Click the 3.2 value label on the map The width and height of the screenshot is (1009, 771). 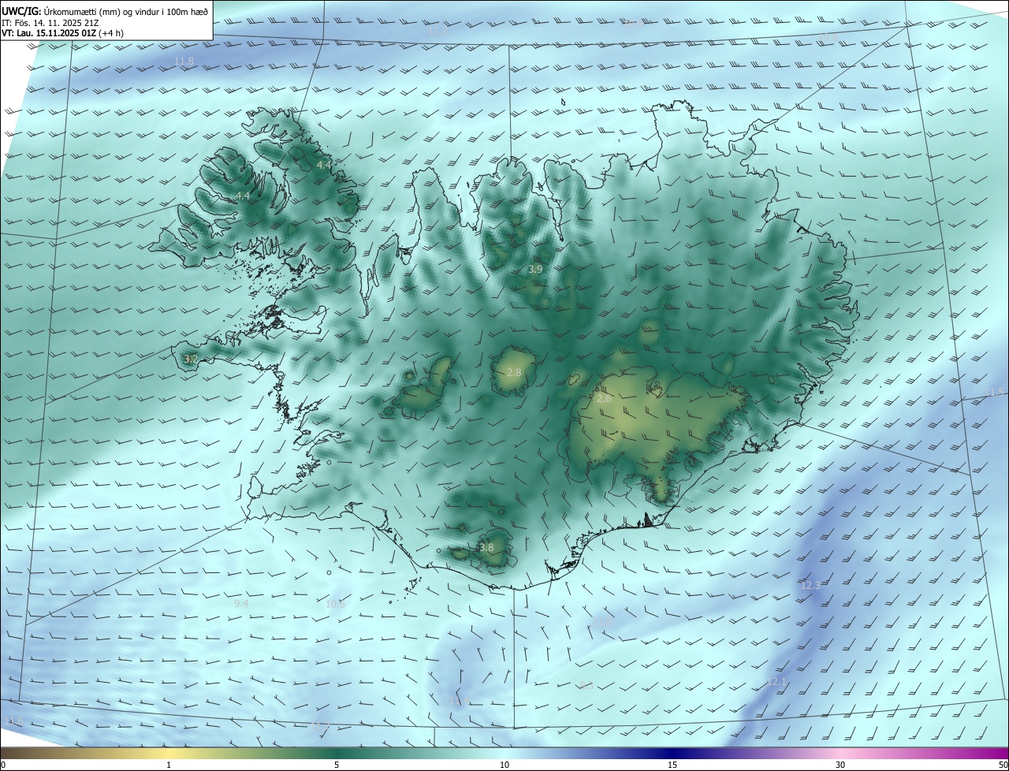pyautogui.click(x=190, y=359)
